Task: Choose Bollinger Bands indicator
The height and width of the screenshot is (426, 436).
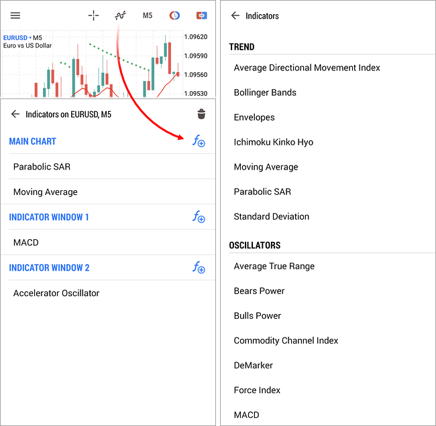Action: pos(265,92)
